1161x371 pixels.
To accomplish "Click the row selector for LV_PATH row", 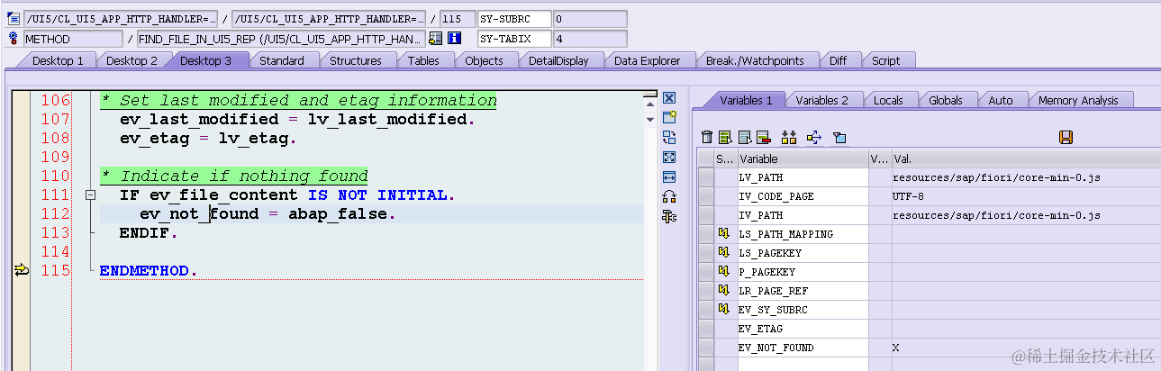I will (705, 177).
